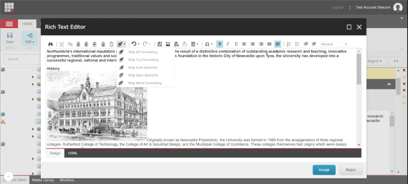
Task: Click the Accept button
Action: (324, 170)
